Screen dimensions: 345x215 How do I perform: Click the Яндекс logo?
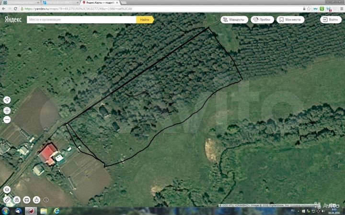[13, 20]
